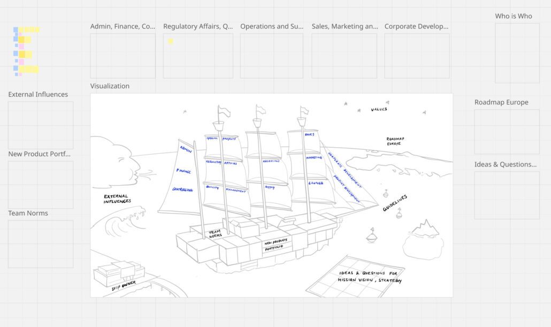
Task: Click the 'Roadmap Europe' frame title
Action: (x=501, y=102)
